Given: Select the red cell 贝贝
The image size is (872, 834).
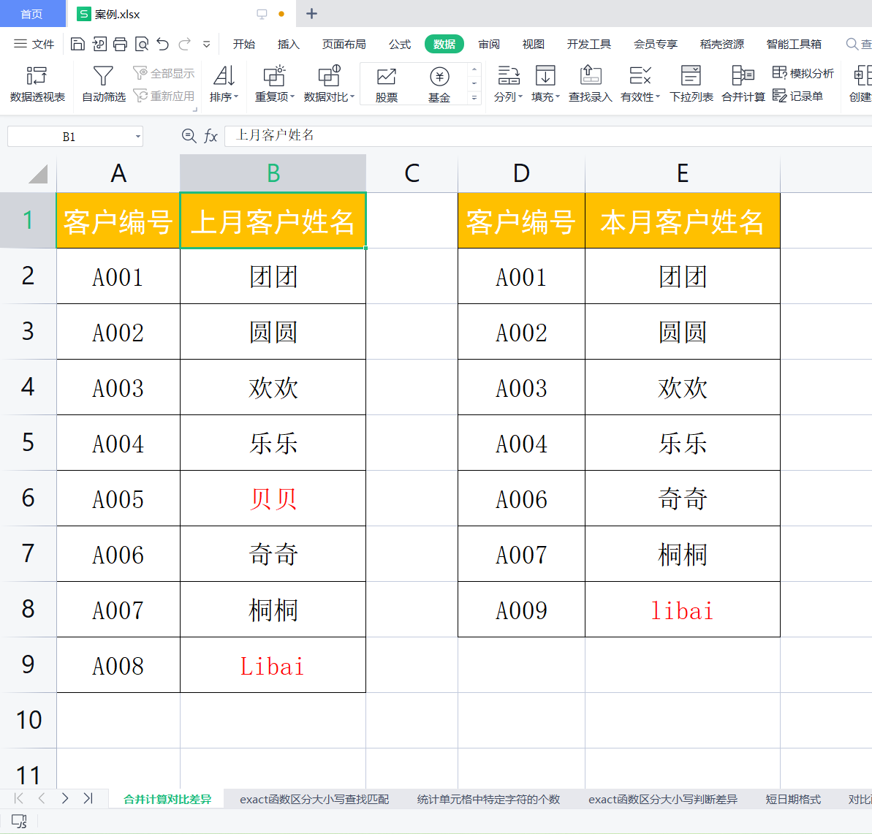Looking at the screenshot, I should pos(273,498).
